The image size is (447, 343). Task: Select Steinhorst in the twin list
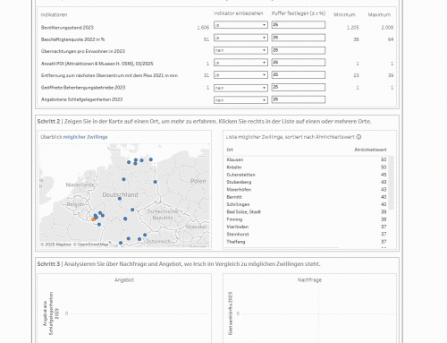307,235
